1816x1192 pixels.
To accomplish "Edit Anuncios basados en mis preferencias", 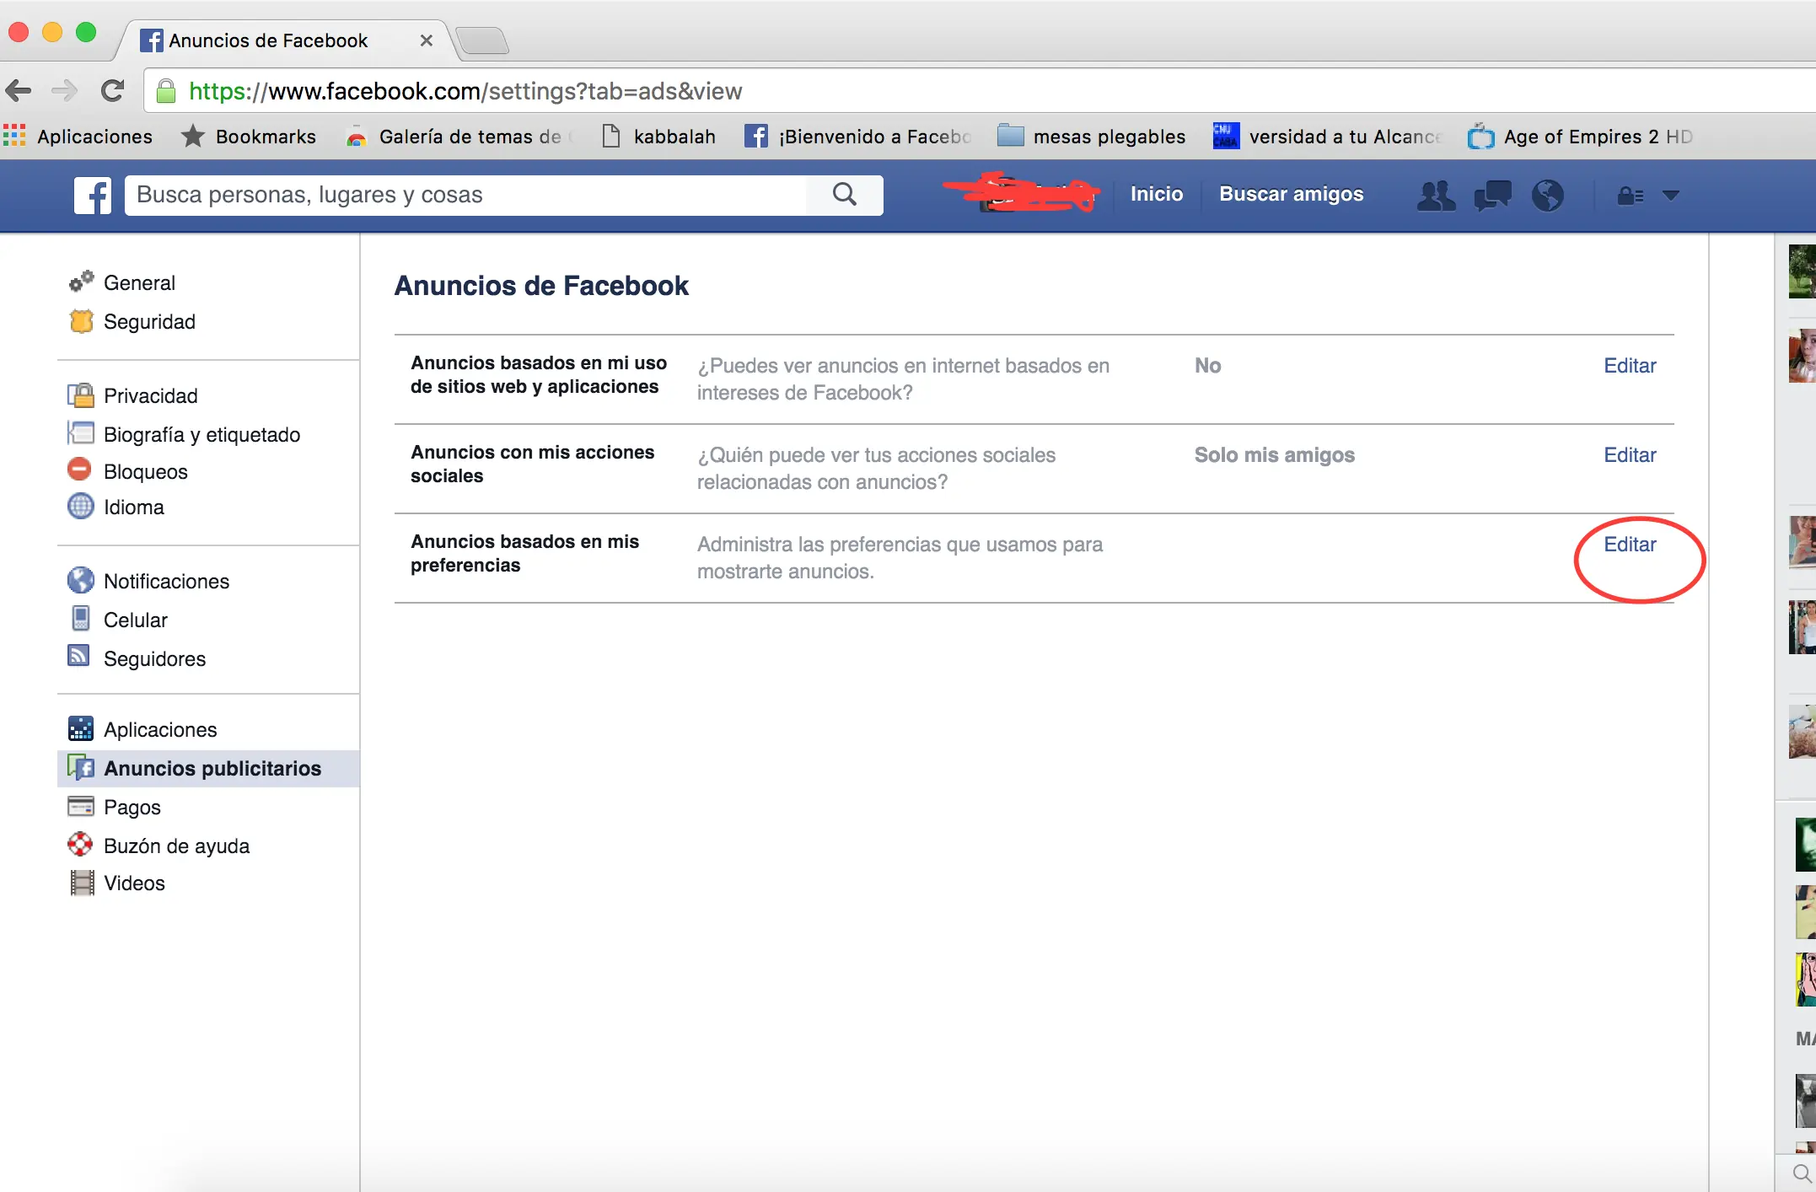I will point(1630,544).
